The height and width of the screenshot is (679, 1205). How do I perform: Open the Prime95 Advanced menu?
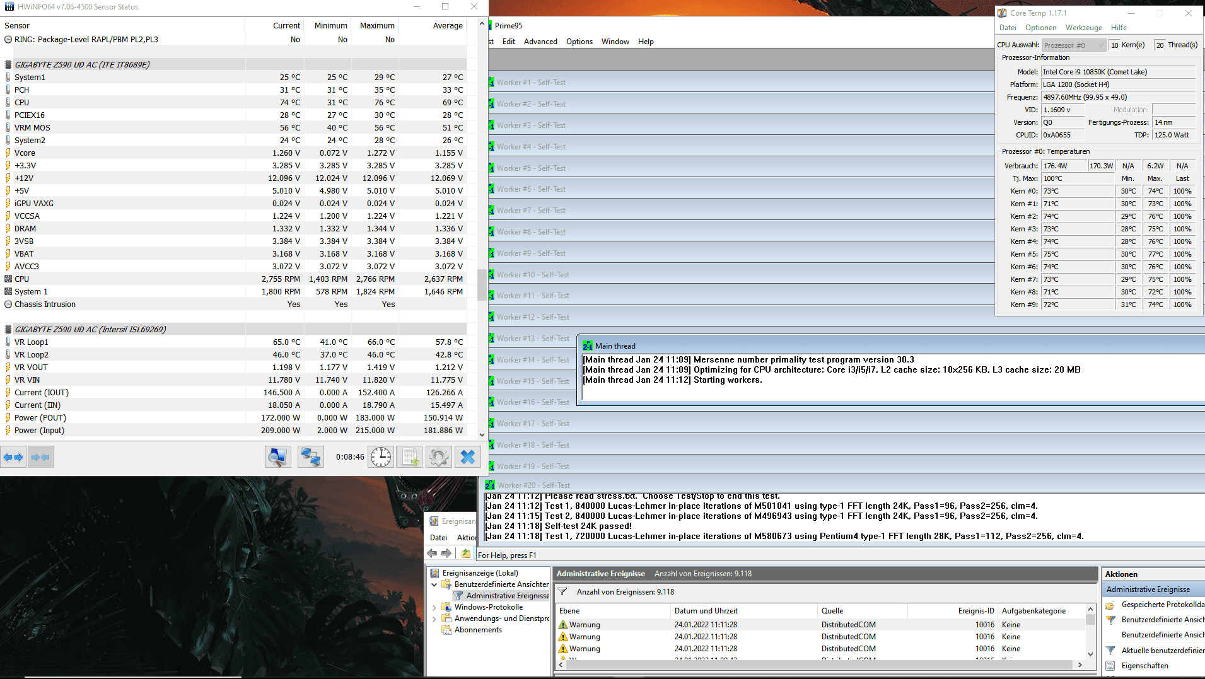click(540, 42)
